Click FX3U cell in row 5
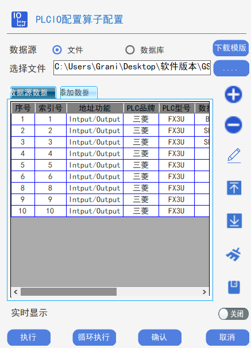 click(x=177, y=165)
